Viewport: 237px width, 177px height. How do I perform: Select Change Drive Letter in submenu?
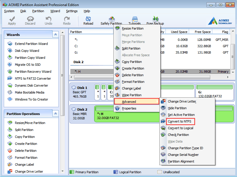click(x=187, y=101)
